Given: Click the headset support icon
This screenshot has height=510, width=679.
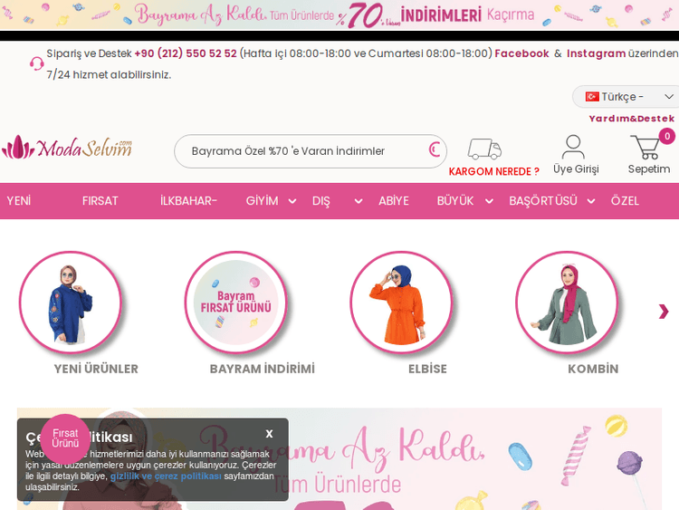Looking at the screenshot, I should pyautogui.click(x=37, y=63).
